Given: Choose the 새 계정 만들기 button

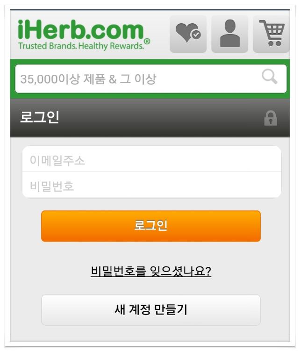Looking at the screenshot, I should [x=151, y=310].
